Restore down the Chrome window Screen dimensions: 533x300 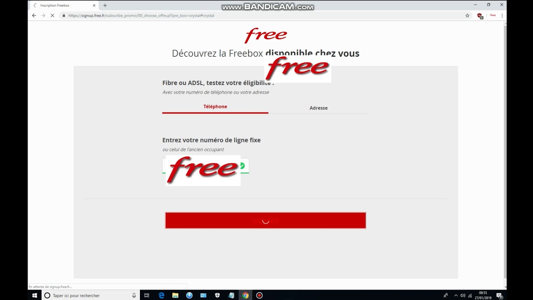point(488,5)
